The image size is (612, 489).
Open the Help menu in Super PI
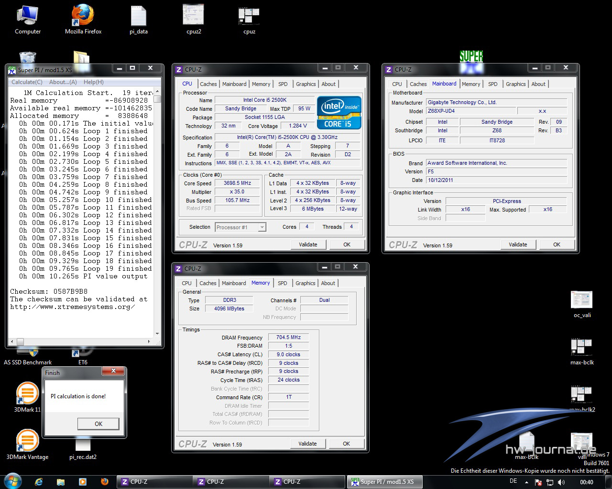[94, 82]
